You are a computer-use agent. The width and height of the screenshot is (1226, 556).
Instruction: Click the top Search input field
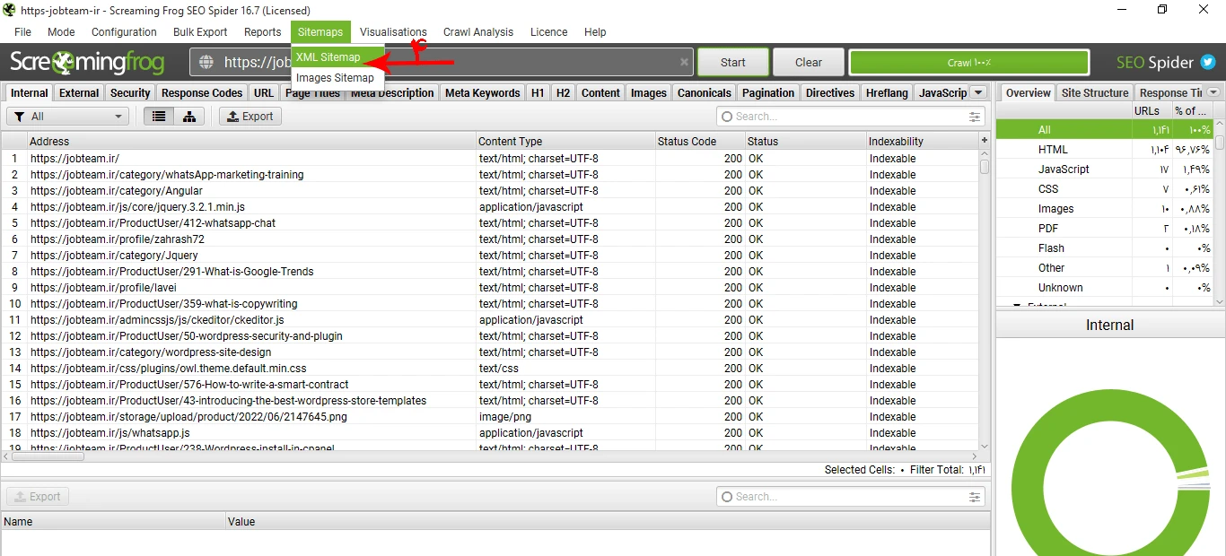click(844, 117)
